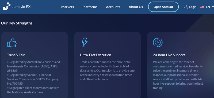Viewport: 214px width, 98px height.
Task: Click the user profile icon beside Login
Action: (186, 7)
